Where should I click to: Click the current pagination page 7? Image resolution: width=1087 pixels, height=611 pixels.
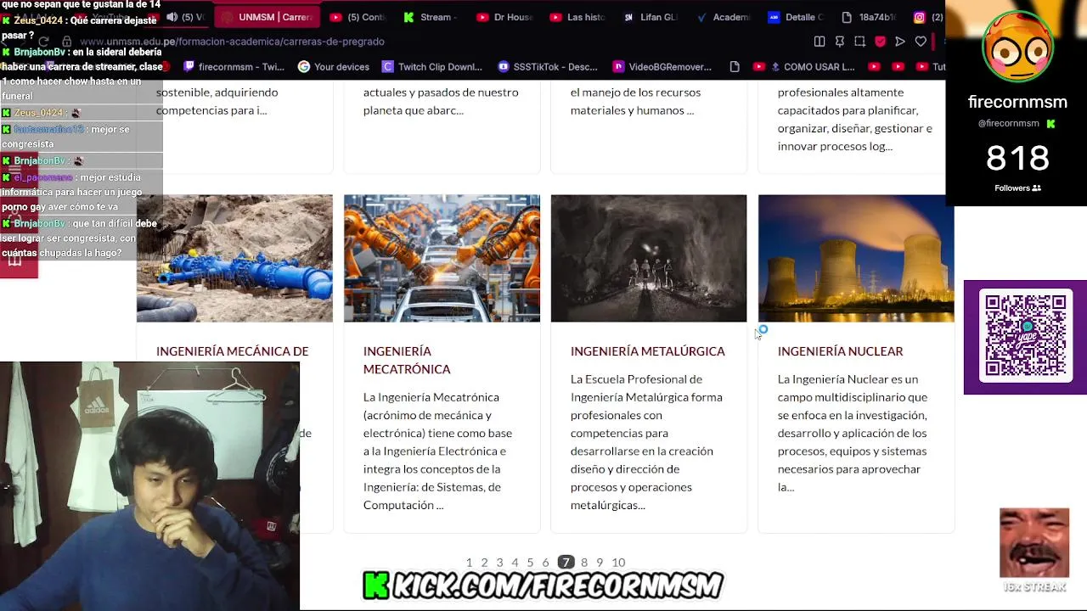pos(566,563)
